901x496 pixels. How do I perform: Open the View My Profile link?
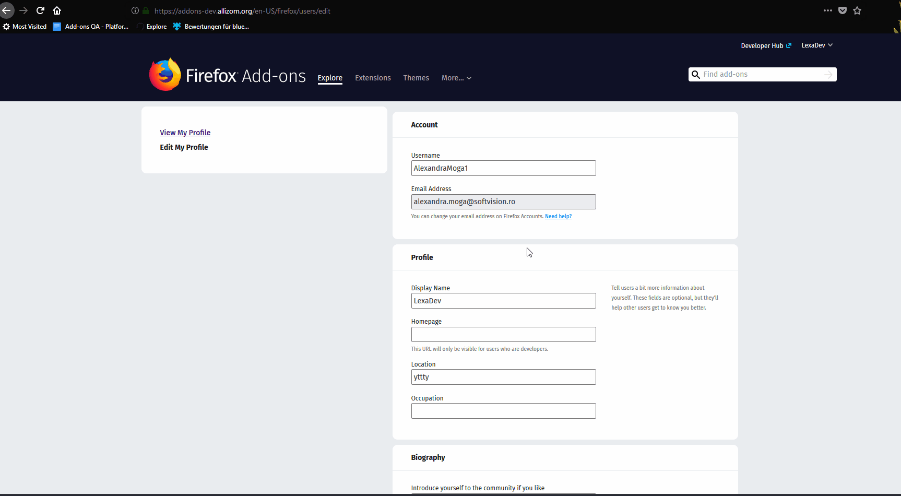[x=185, y=133]
